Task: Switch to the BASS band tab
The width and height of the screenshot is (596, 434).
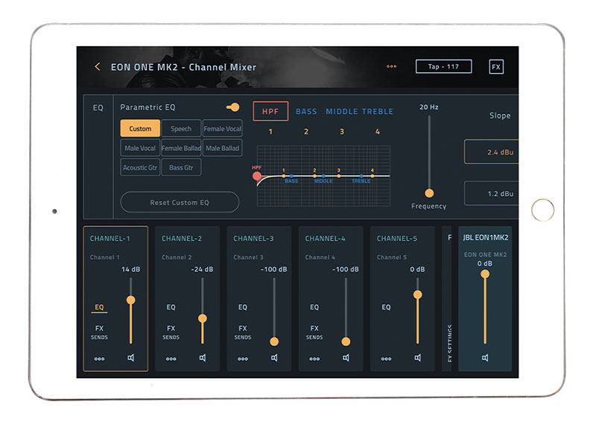Action: (306, 111)
